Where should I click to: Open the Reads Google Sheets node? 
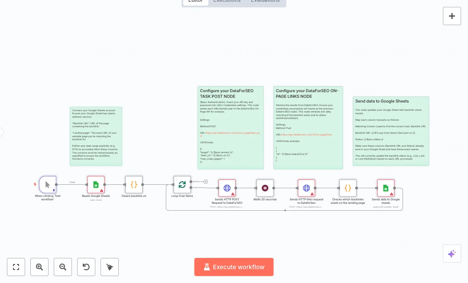(x=96, y=184)
